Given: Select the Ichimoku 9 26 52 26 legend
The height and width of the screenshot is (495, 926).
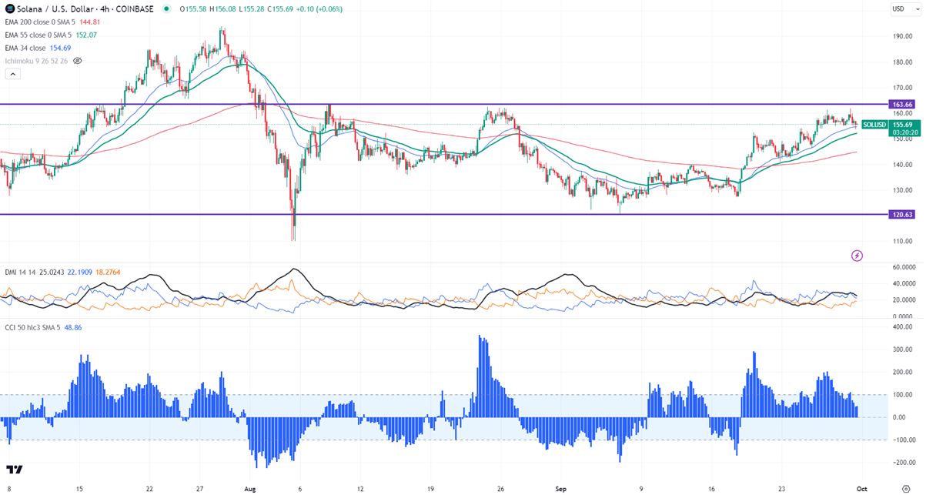Looking at the screenshot, I should coord(36,60).
